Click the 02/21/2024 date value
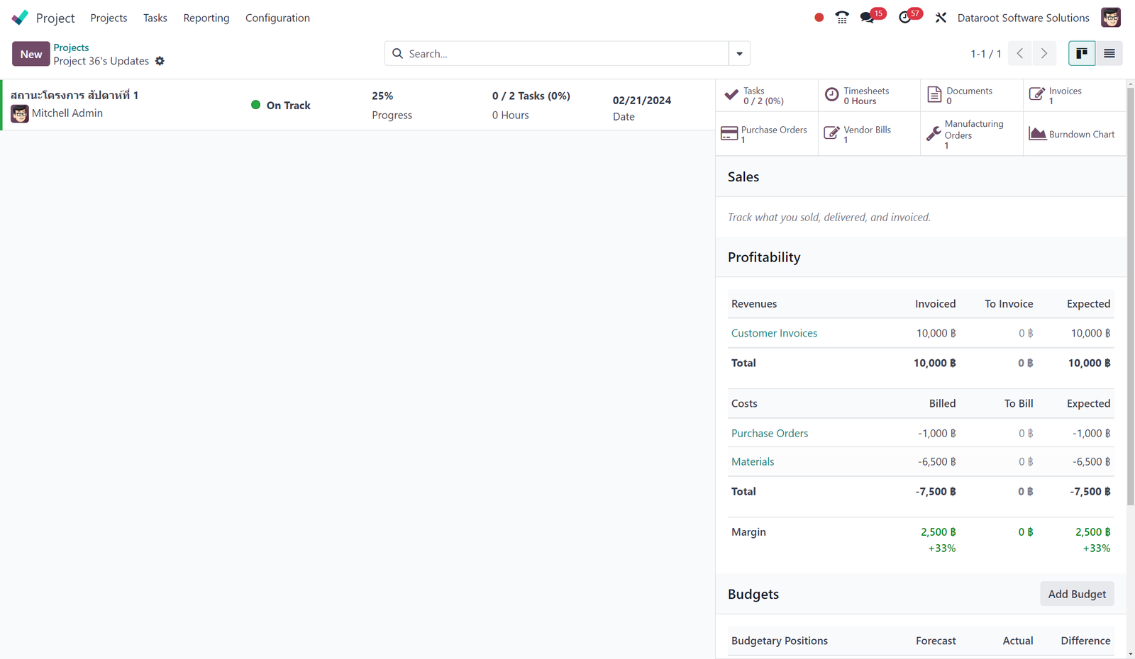The image size is (1135, 659). [x=642, y=100]
